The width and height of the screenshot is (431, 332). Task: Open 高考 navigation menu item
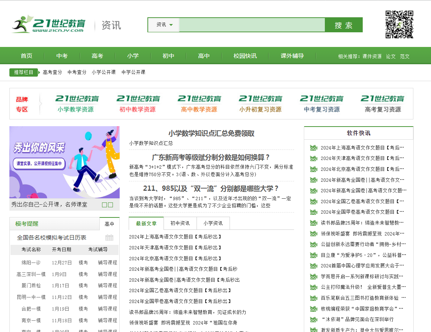(97, 56)
